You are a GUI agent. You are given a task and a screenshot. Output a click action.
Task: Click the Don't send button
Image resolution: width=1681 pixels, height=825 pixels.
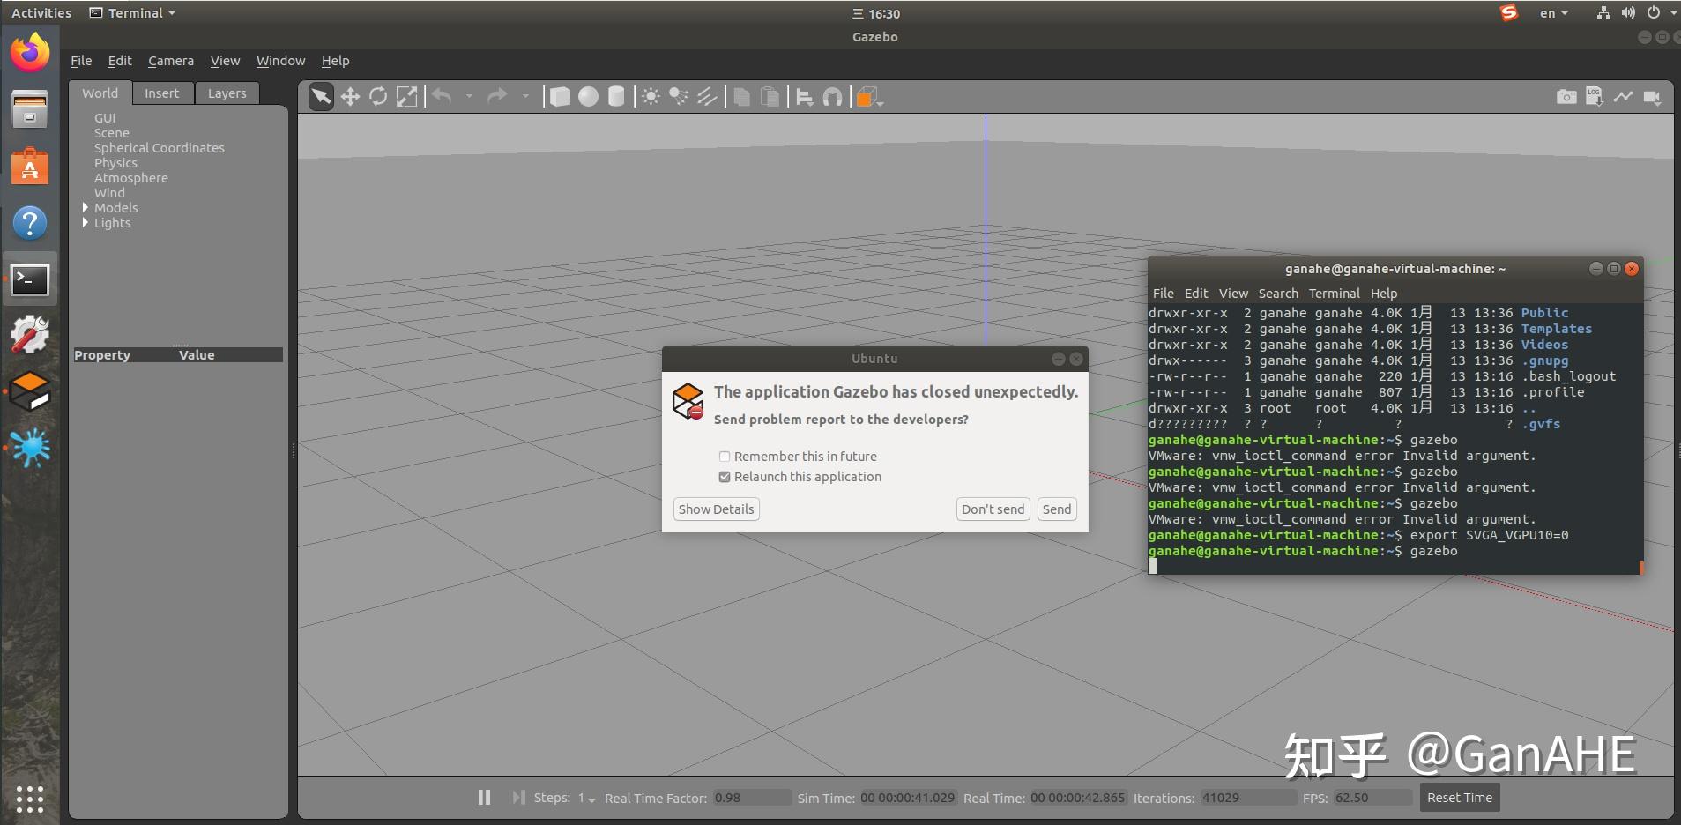[x=993, y=509]
